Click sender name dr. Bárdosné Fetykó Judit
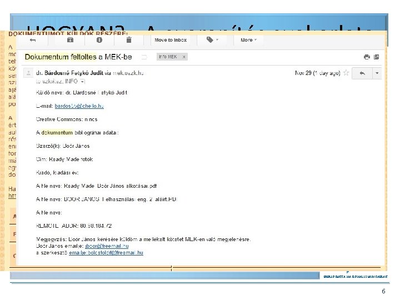The image size is (400, 300). [69, 73]
